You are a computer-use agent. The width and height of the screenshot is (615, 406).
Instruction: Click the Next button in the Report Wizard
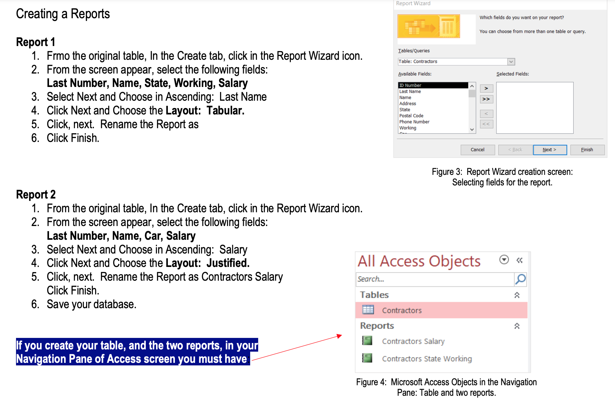tap(550, 150)
